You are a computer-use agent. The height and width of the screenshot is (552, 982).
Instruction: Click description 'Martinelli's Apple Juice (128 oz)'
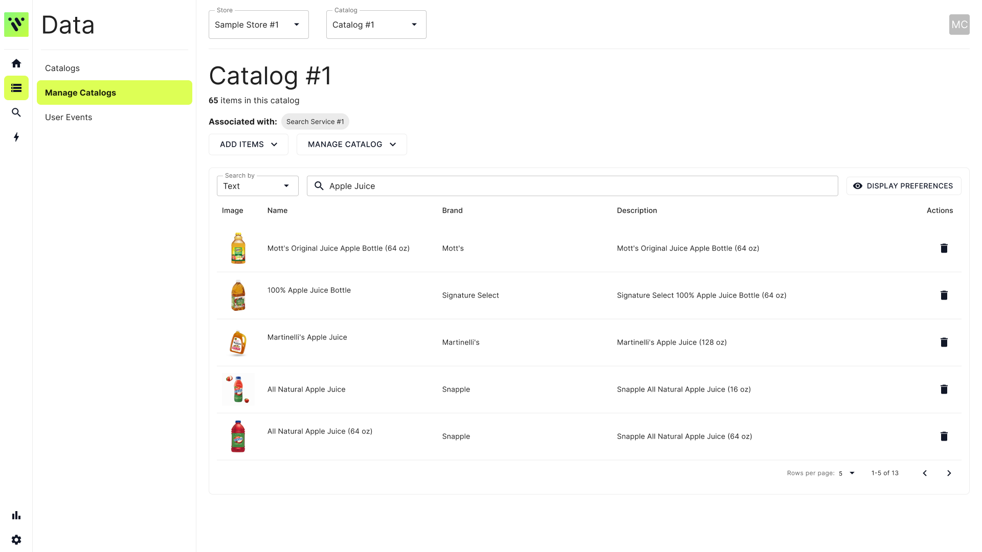672,342
